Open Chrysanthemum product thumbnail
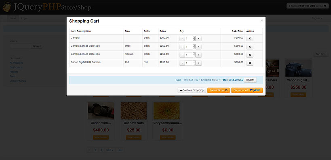The width and height of the screenshot is (331, 160). coord(167,111)
